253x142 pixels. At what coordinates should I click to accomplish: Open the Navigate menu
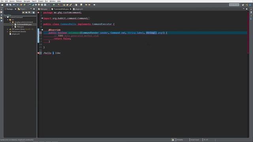coord(27,1)
